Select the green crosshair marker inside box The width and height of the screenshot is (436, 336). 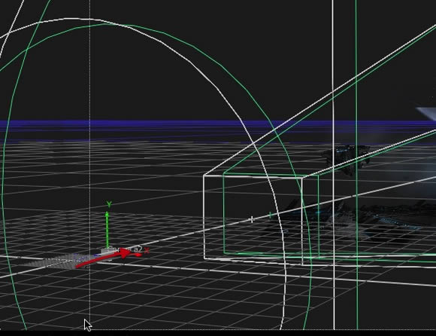click(270, 215)
